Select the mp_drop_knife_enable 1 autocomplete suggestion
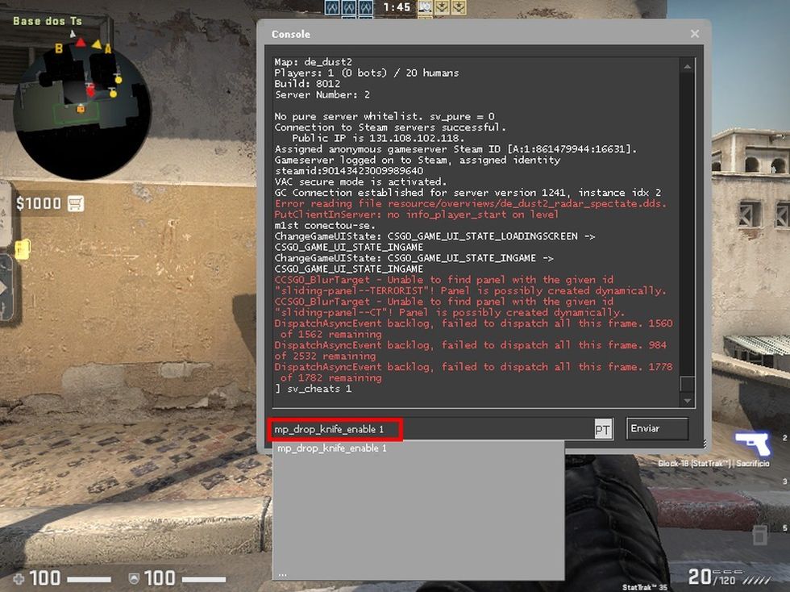 (332, 448)
